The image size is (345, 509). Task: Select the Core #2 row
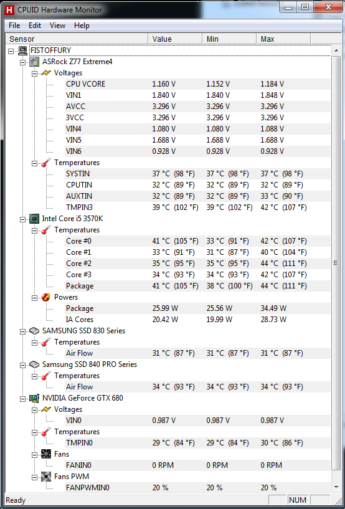click(197, 264)
